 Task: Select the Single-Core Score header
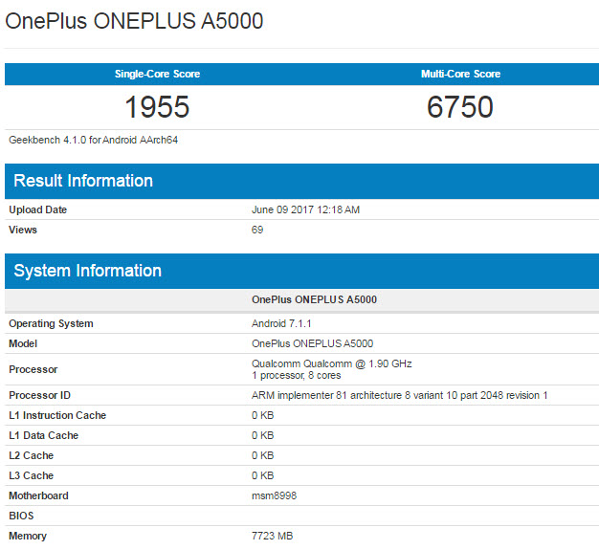tap(157, 74)
